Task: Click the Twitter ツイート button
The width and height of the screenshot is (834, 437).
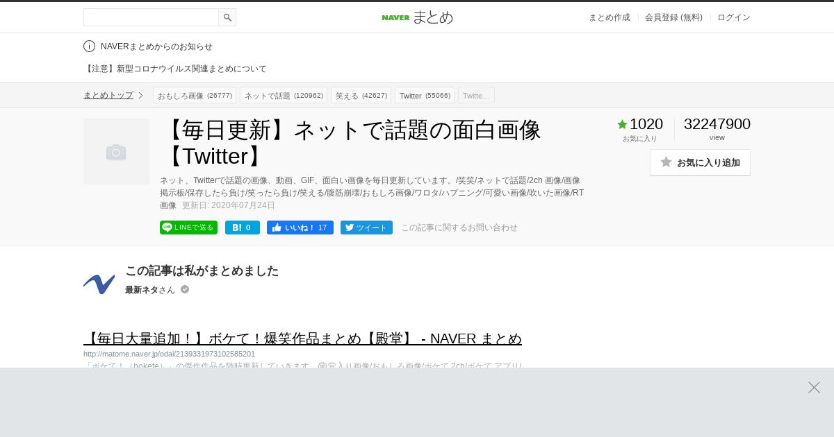Action: [366, 228]
